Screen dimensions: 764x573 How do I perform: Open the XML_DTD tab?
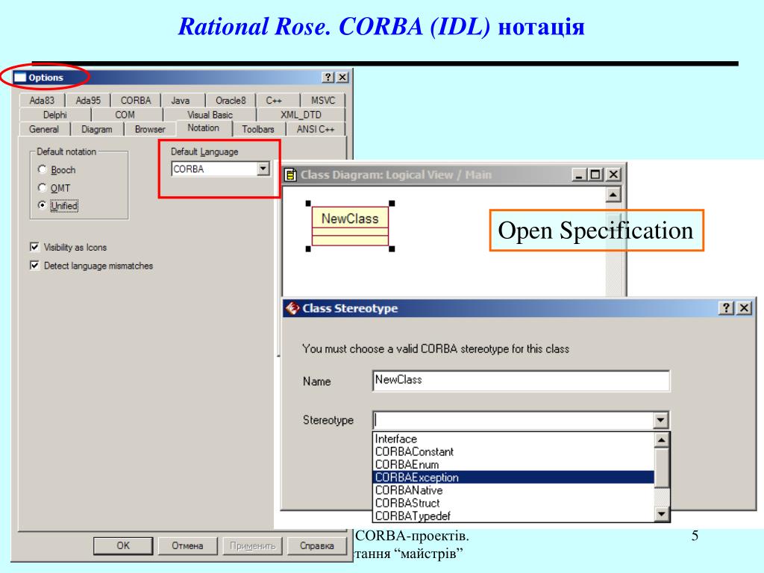point(301,115)
